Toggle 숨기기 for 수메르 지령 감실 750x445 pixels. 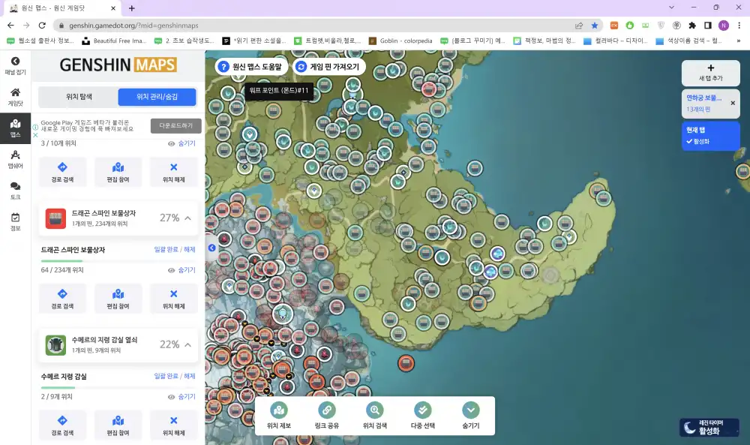coord(181,397)
